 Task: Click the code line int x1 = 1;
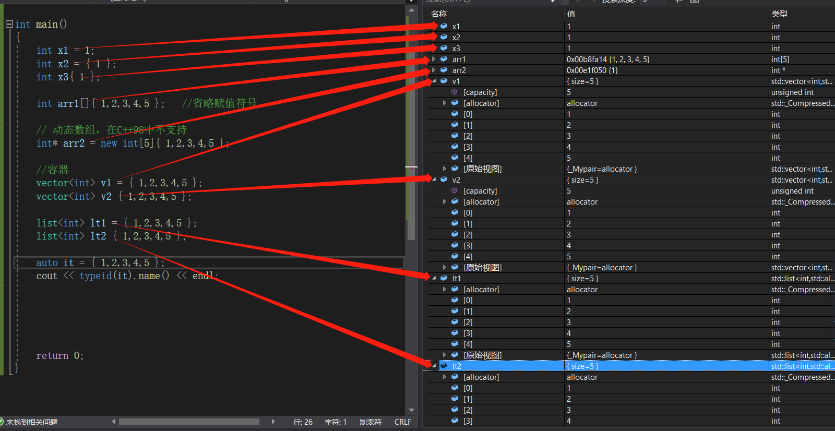pos(65,51)
